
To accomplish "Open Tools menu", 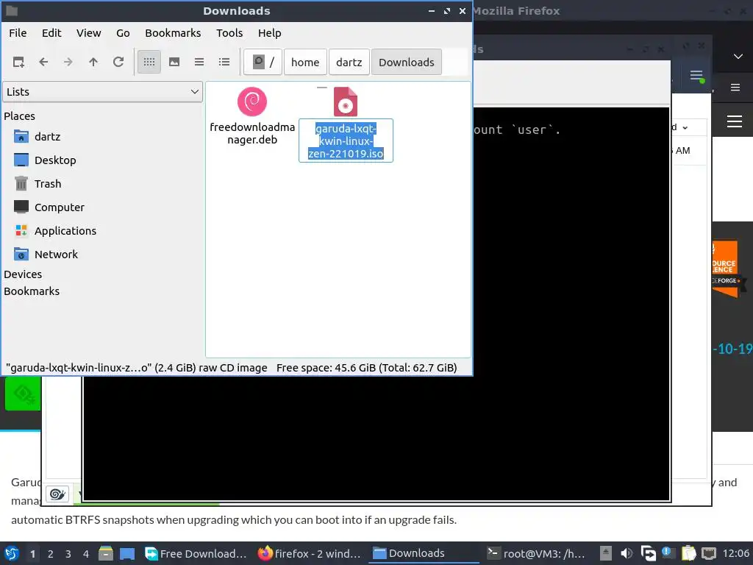I will (x=229, y=33).
